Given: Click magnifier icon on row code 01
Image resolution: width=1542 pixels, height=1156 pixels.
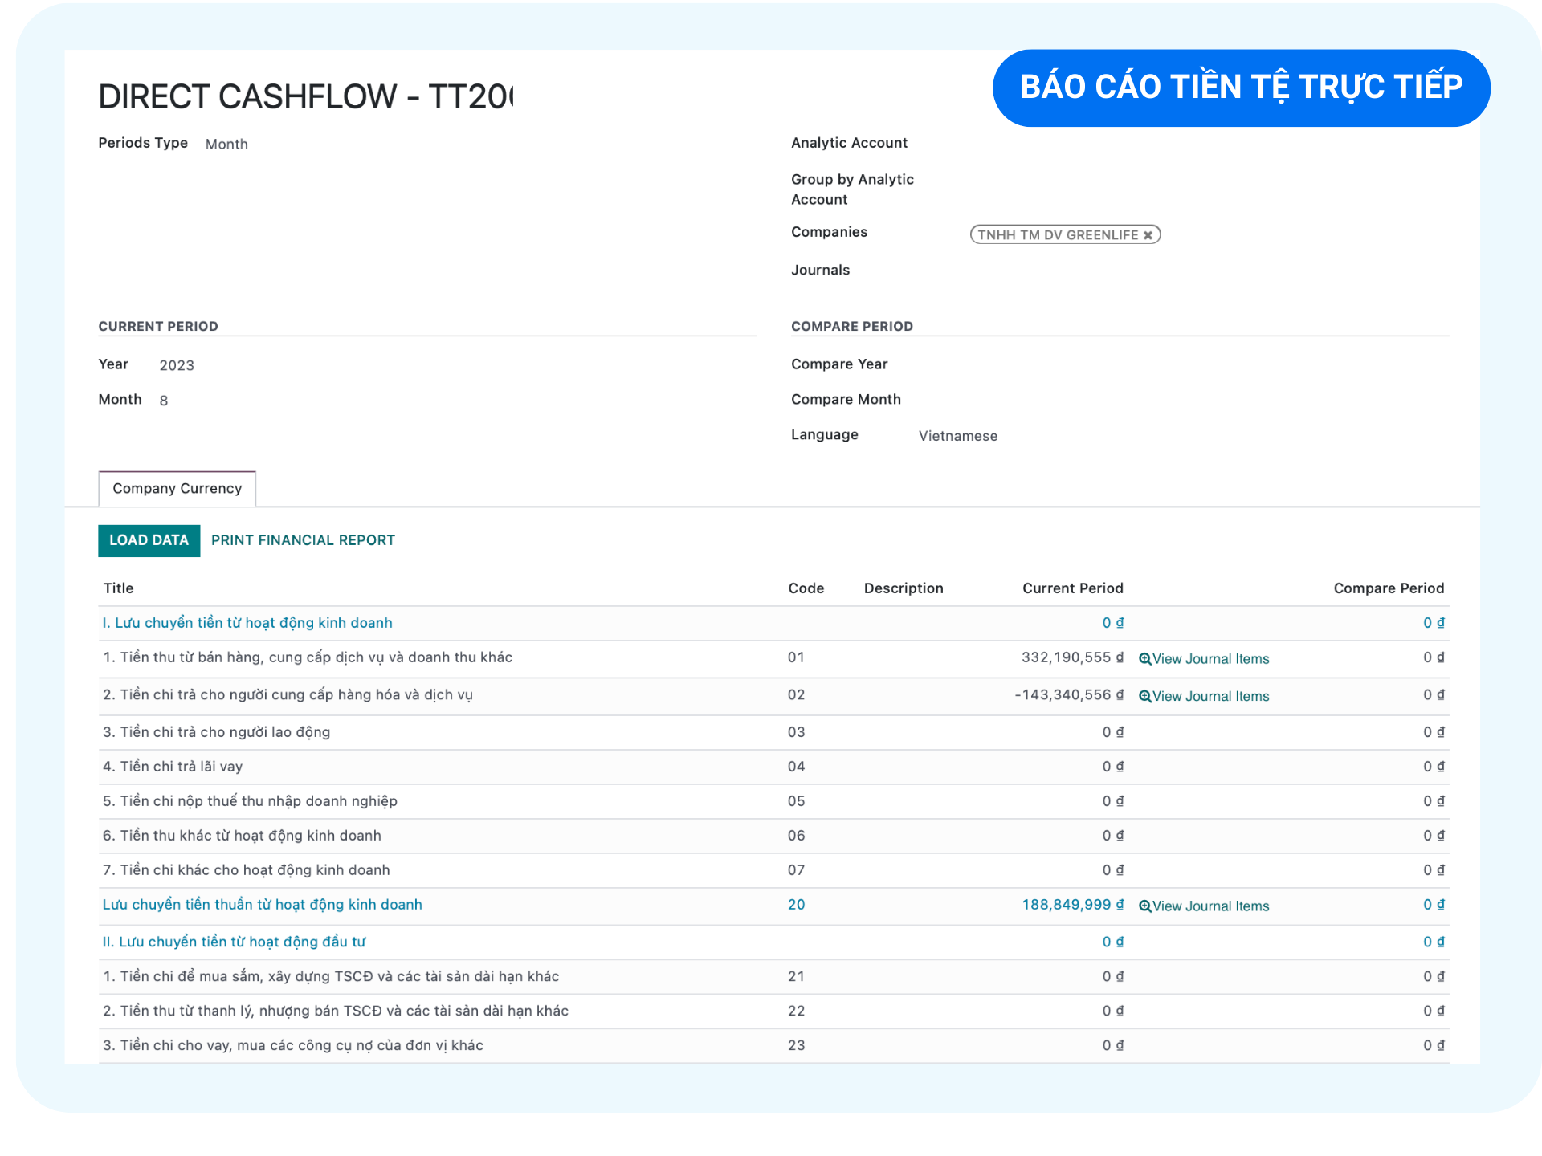Looking at the screenshot, I should coord(1144,659).
